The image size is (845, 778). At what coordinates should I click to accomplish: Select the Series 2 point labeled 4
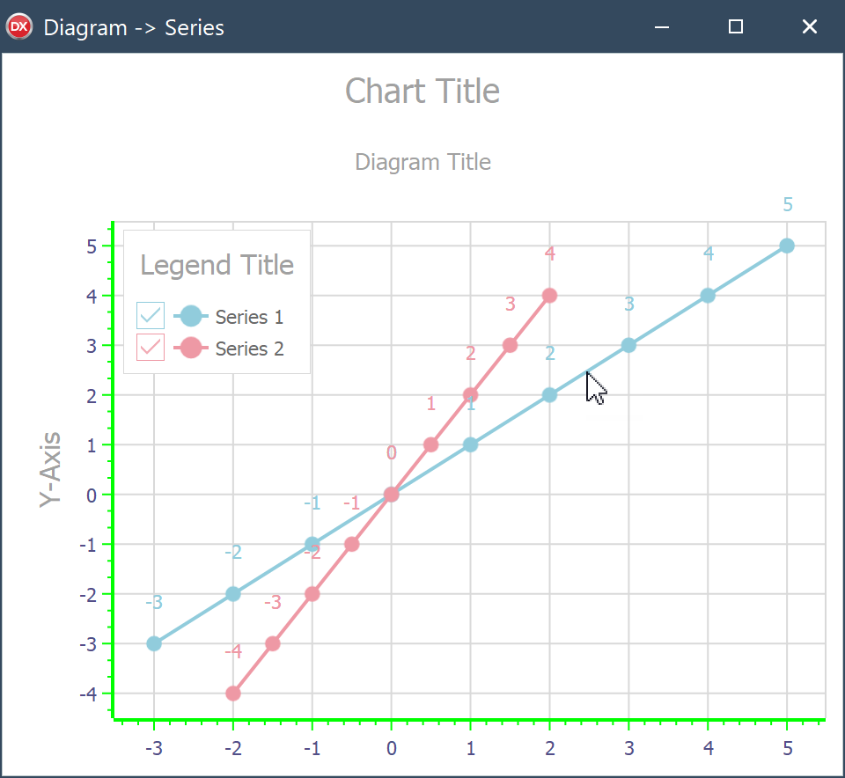coord(549,295)
